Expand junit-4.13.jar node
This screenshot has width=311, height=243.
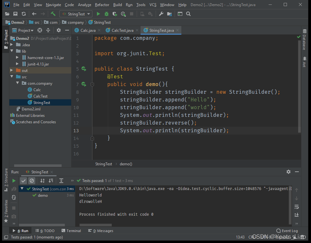pos(17,64)
